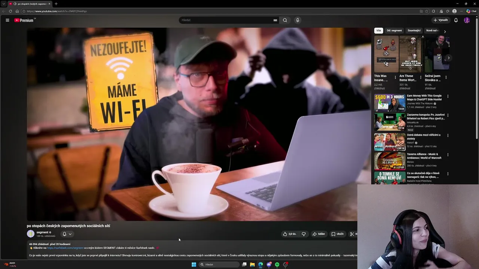Viewport: 479px width, 269px height.
Task: Add page to favorites star icon
Action: (x=427, y=11)
